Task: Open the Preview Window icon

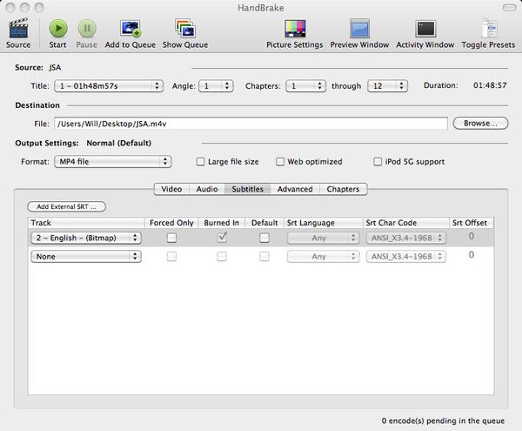Action: [x=359, y=29]
